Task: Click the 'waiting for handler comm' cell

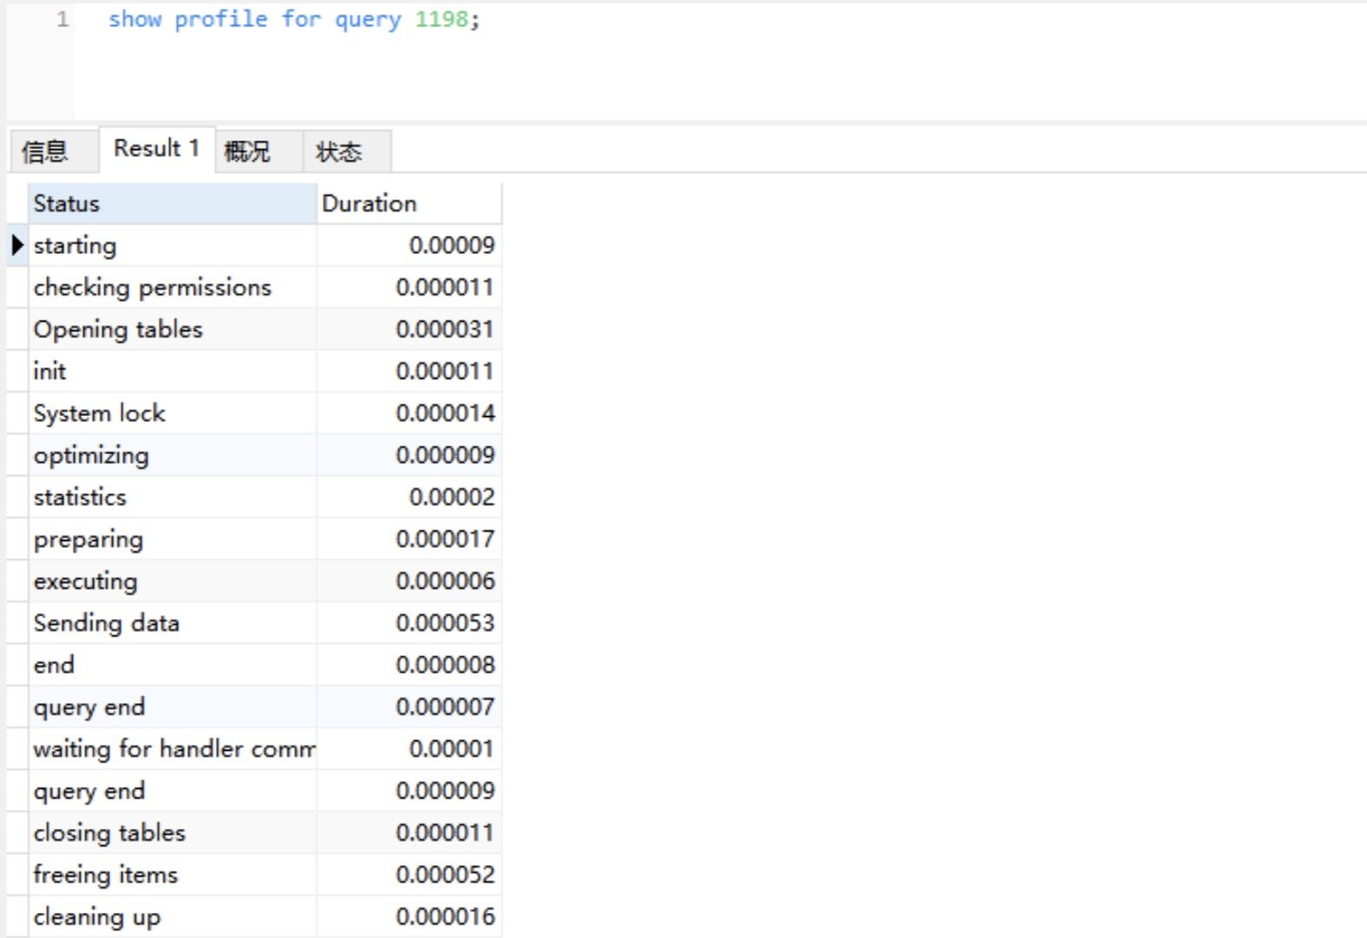Action: (x=172, y=749)
